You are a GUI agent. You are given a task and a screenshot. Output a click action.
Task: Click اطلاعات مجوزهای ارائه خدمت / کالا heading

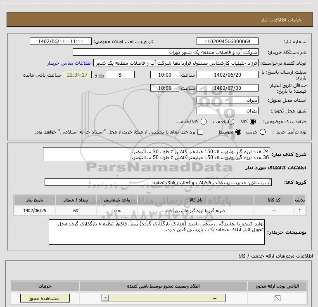275,256
